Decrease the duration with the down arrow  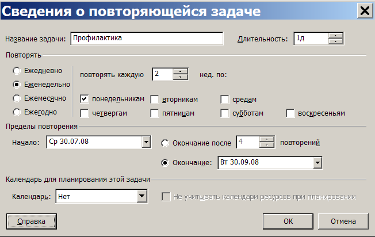[335, 41]
